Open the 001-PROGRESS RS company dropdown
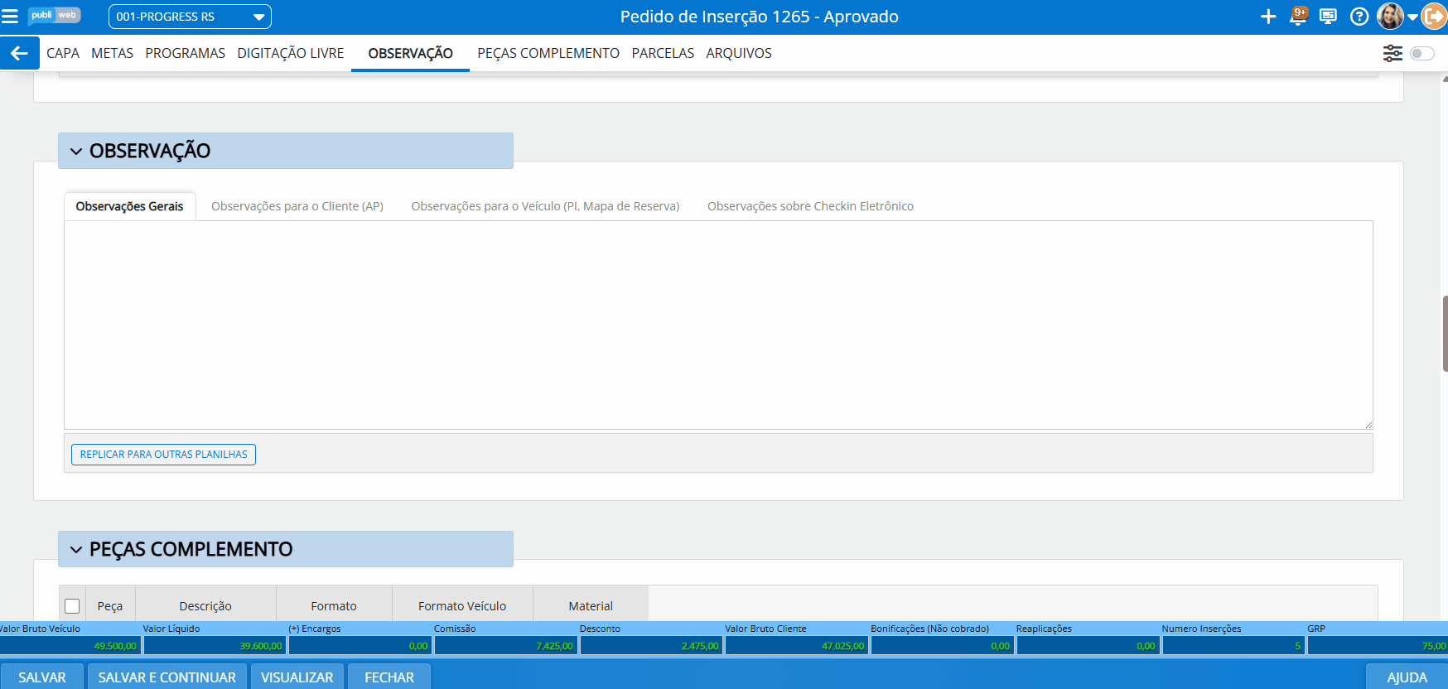This screenshot has height=689, width=1448. tap(190, 17)
